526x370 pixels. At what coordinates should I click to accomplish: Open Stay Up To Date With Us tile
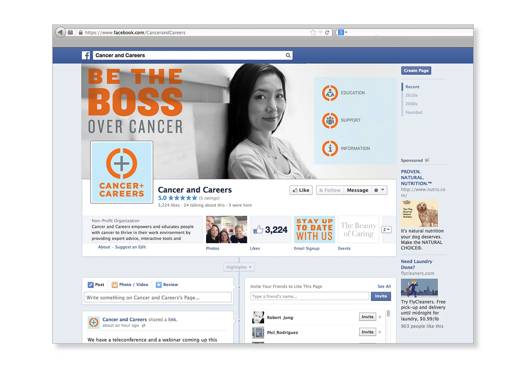point(315,230)
